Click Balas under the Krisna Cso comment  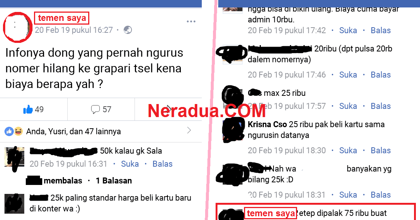[381, 151]
